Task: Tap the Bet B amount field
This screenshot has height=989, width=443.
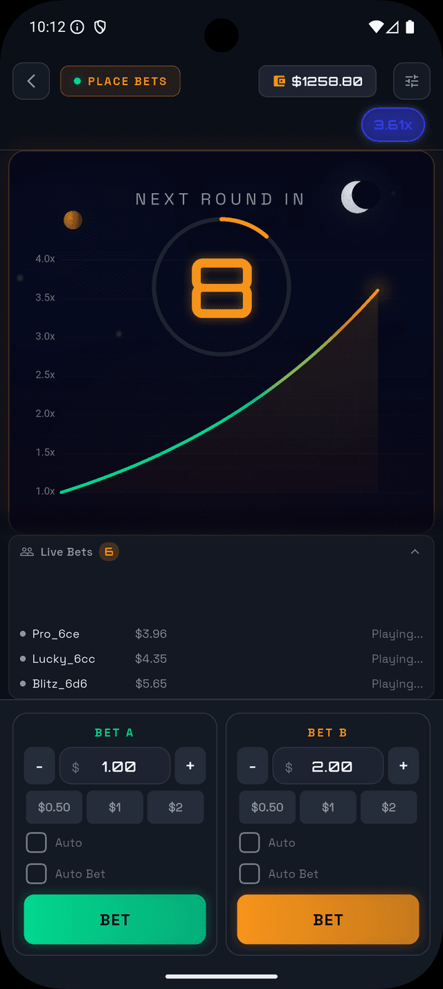Action: pyautogui.click(x=328, y=766)
